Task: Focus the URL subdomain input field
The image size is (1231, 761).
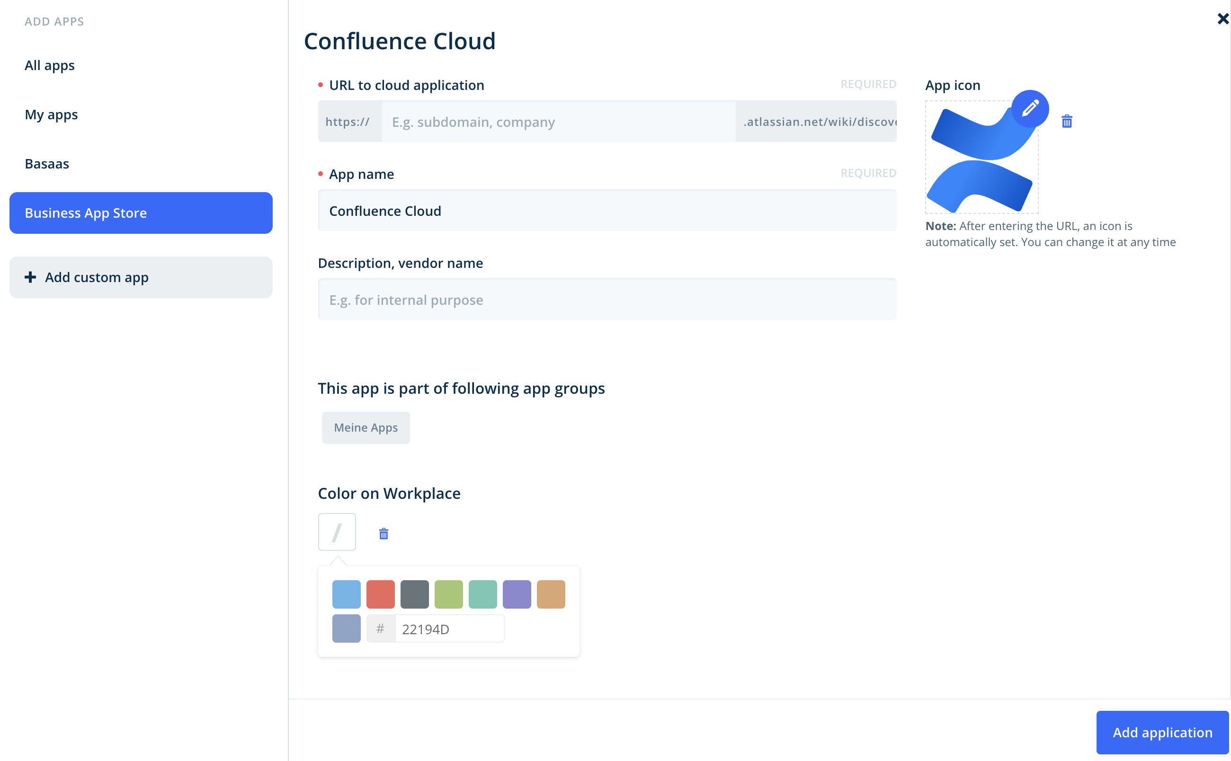Action: (558, 121)
